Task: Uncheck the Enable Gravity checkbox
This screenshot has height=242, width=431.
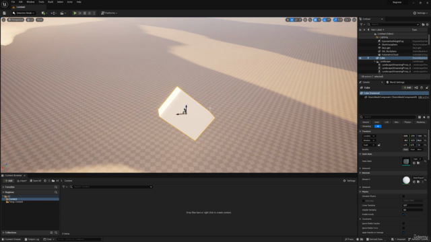Action: 403,214
